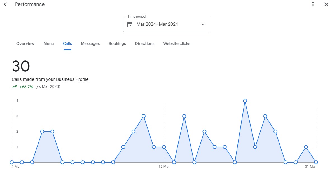Select the Calls tab
332x178 pixels.
point(67,43)
